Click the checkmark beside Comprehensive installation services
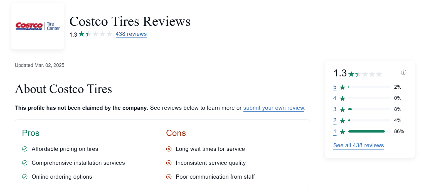This screenshot has height=192, width=429. 25,163
